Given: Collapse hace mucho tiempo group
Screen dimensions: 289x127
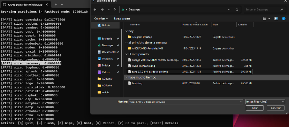Looking at the screenshot, I should [x=126, y=78].
